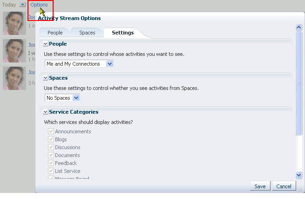305x199 pixels.
Task: Save the Activity Stream options
Action: pos(260,186)
